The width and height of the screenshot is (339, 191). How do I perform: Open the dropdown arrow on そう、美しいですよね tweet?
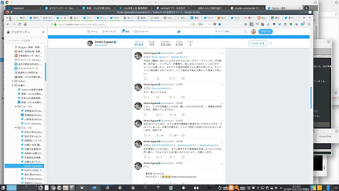pos(222,85)
